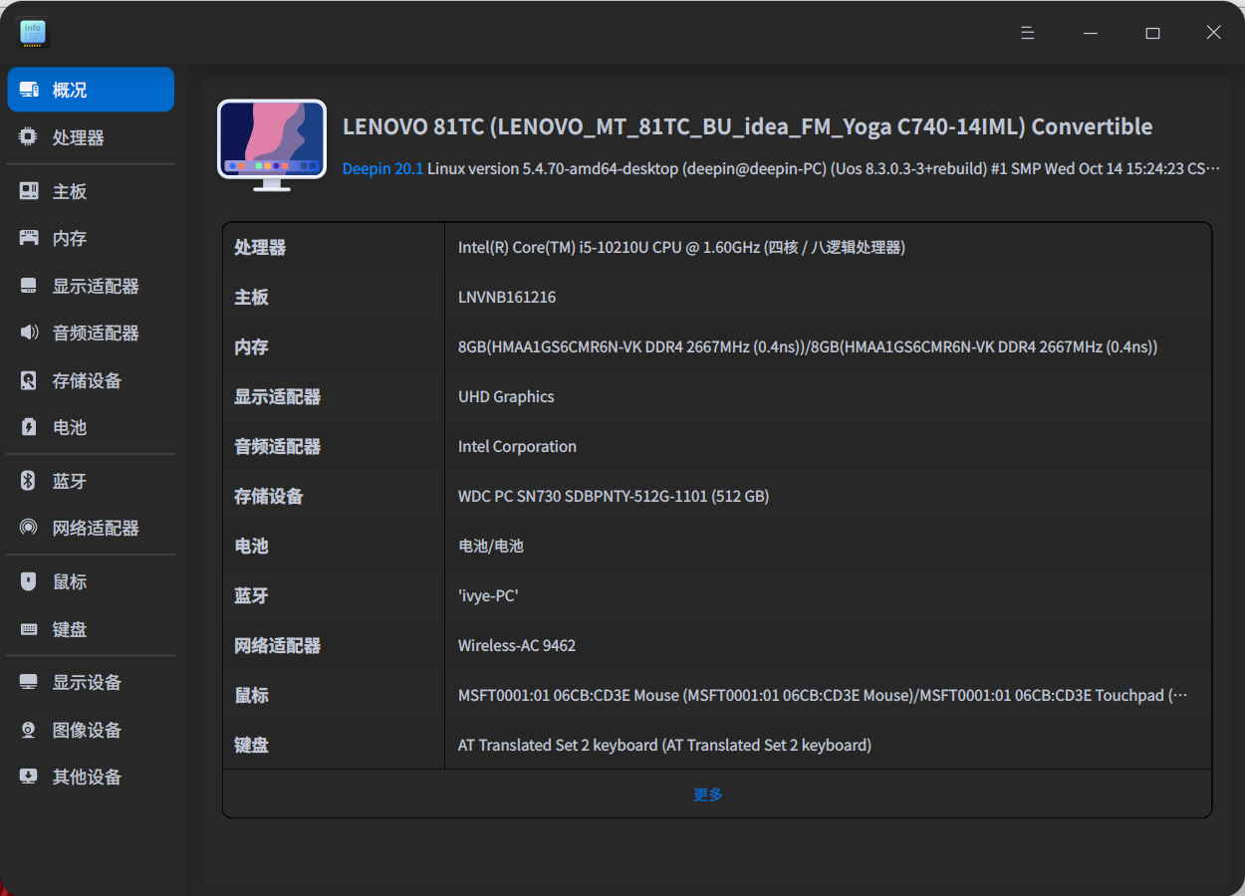The image size is (1245, 896).
Task: Switch to 主板 sidebar section
Action: 91,191
